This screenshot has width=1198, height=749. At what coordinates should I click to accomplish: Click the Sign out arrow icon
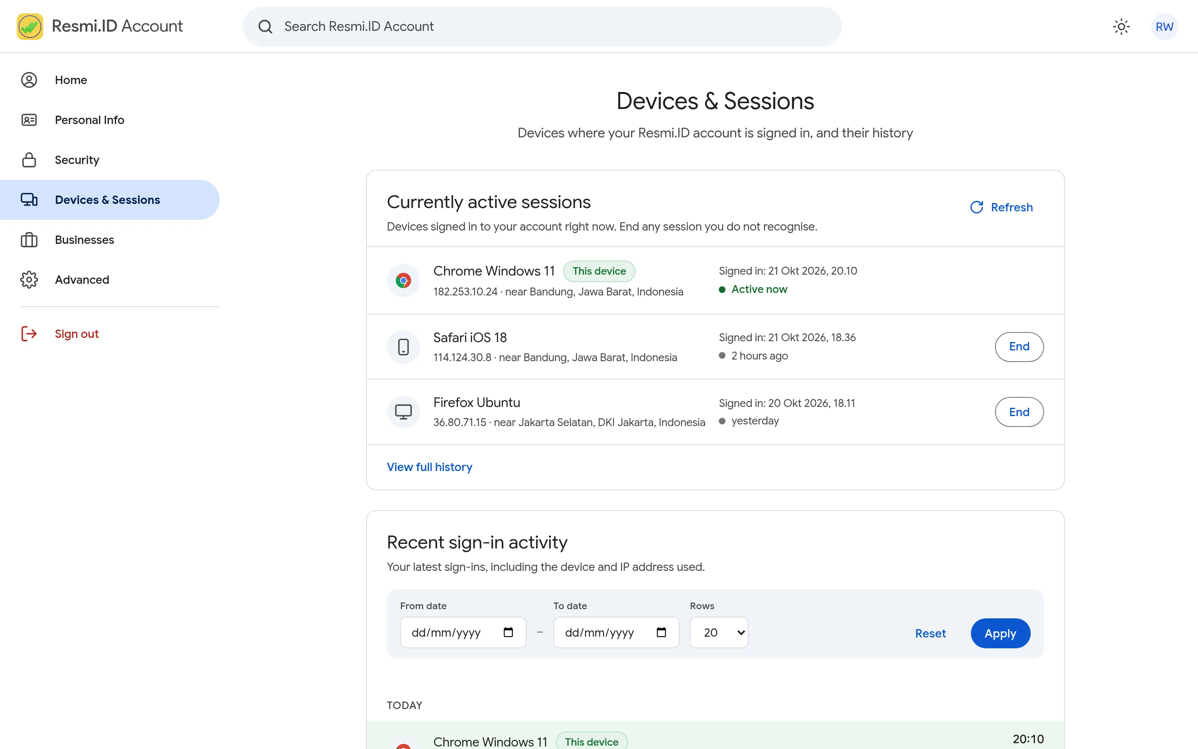tap(29, 334)
